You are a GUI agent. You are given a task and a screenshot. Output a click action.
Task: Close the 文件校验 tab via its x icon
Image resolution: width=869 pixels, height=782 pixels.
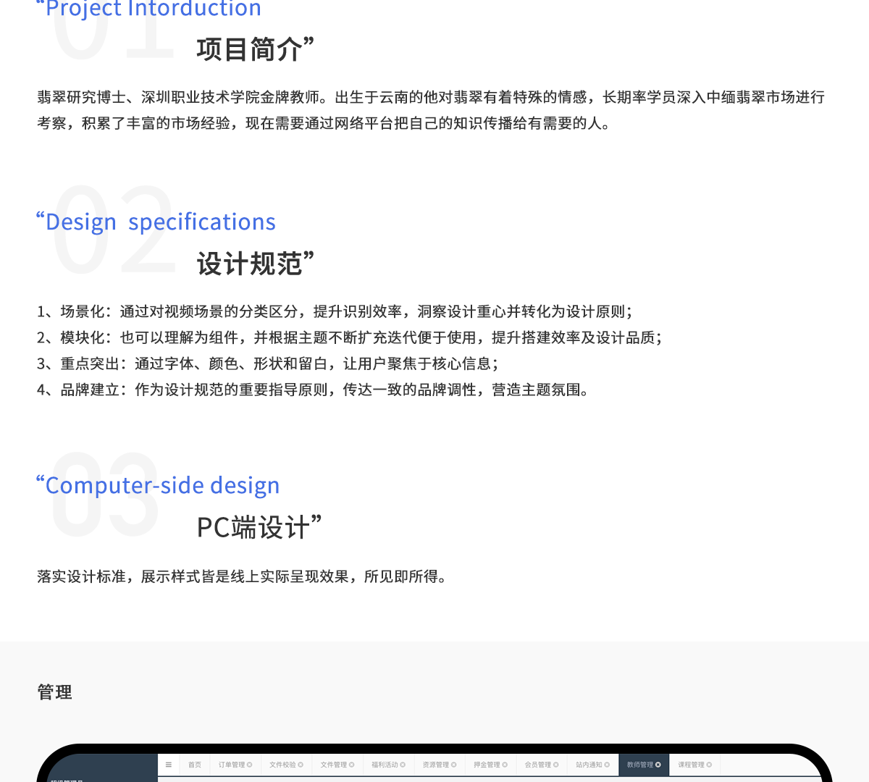click(x=301, y=765)
